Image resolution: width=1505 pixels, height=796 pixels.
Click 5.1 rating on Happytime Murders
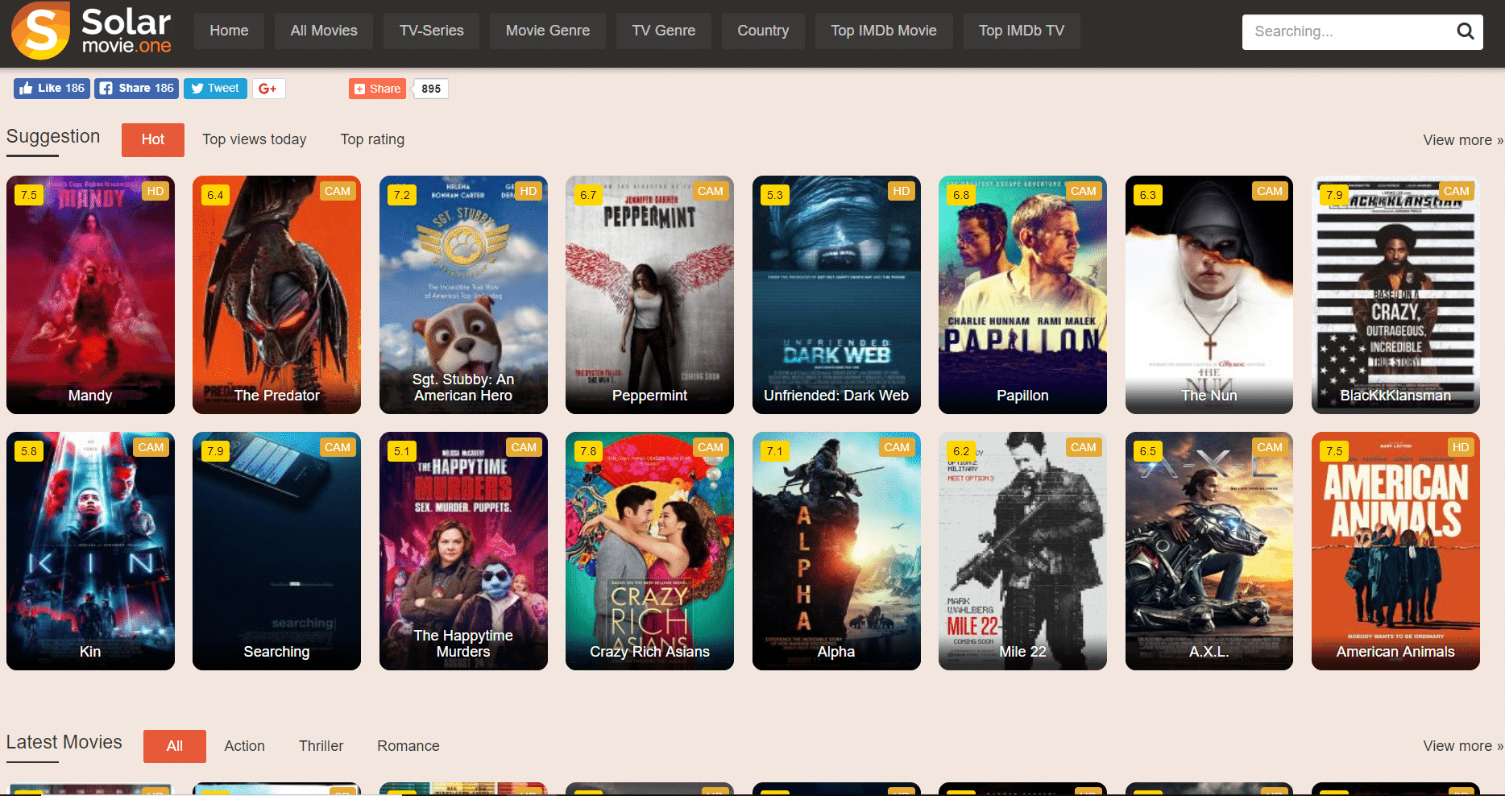[x=402, y=451]
